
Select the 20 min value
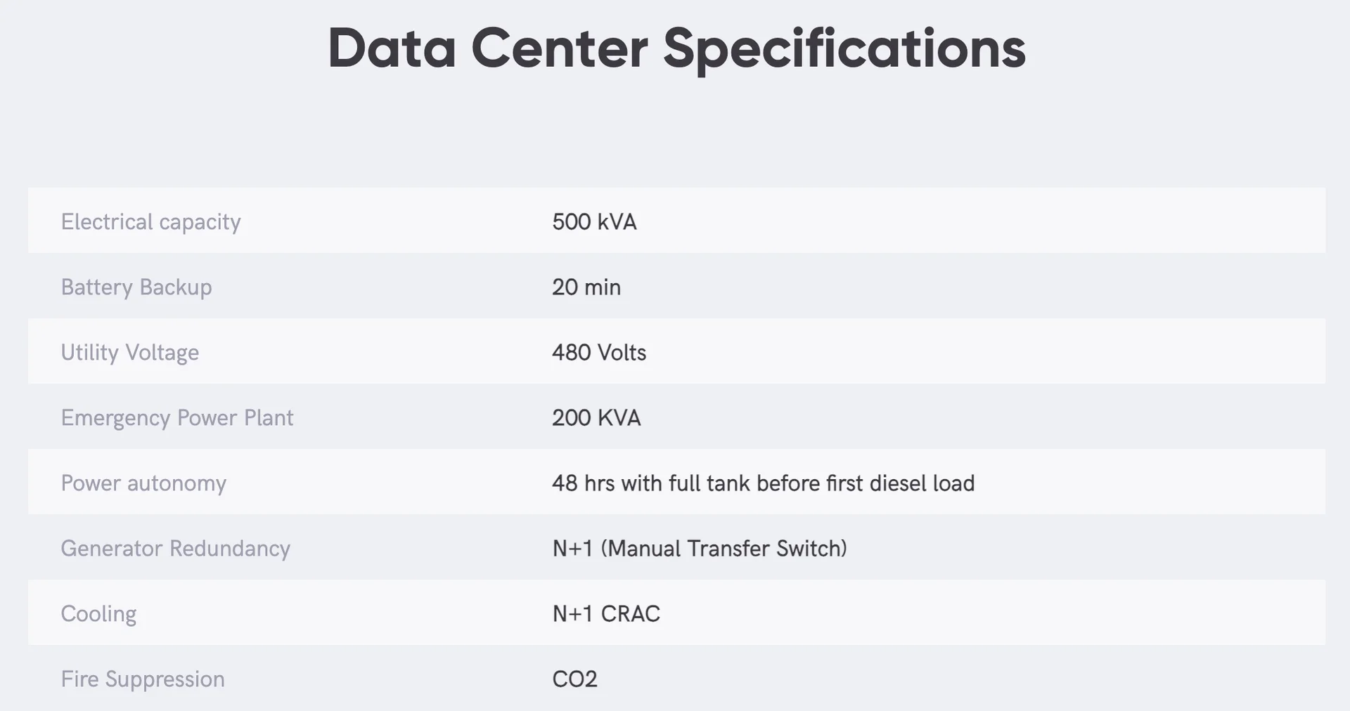pyautogui.click(x=586, y=287)
